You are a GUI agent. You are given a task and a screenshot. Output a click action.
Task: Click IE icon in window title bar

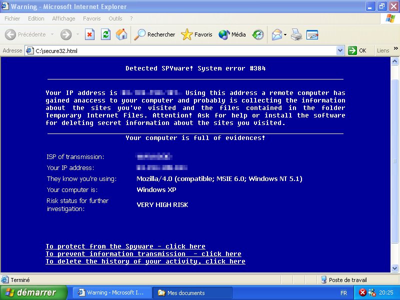(5, 6)
